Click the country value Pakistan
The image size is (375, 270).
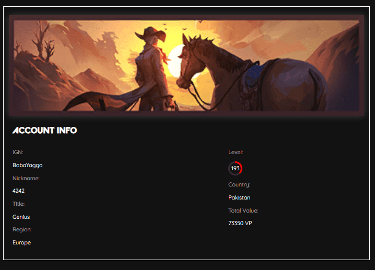(x=239, y=197)
